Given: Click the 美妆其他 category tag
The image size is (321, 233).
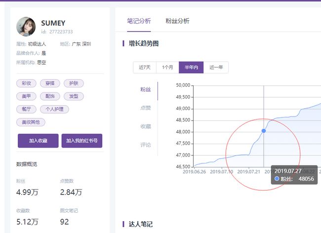Looking at the screenshot, I should pyautogui.click(x=31, y=122).
